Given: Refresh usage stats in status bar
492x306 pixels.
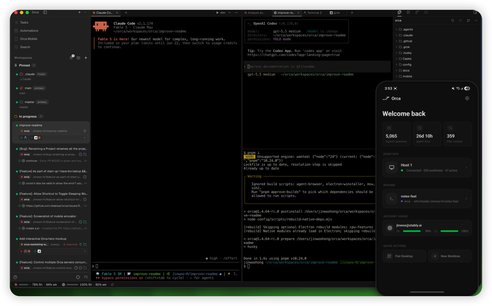Looking at the screenshot, I should coord(112,285).
